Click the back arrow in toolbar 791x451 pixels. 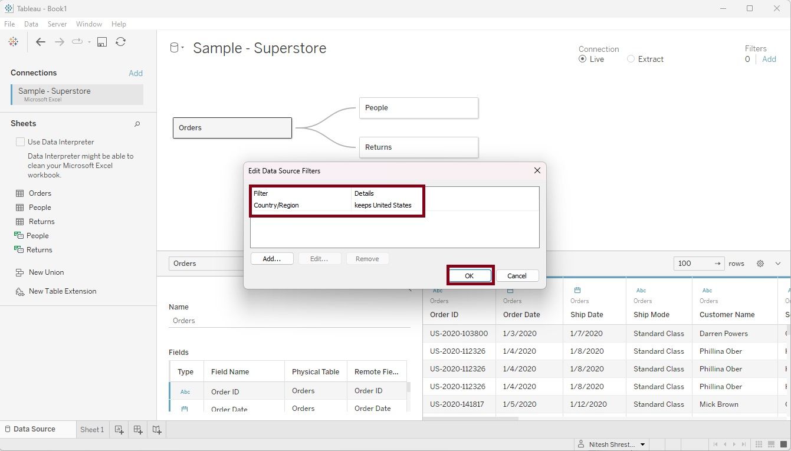point(40,42)
